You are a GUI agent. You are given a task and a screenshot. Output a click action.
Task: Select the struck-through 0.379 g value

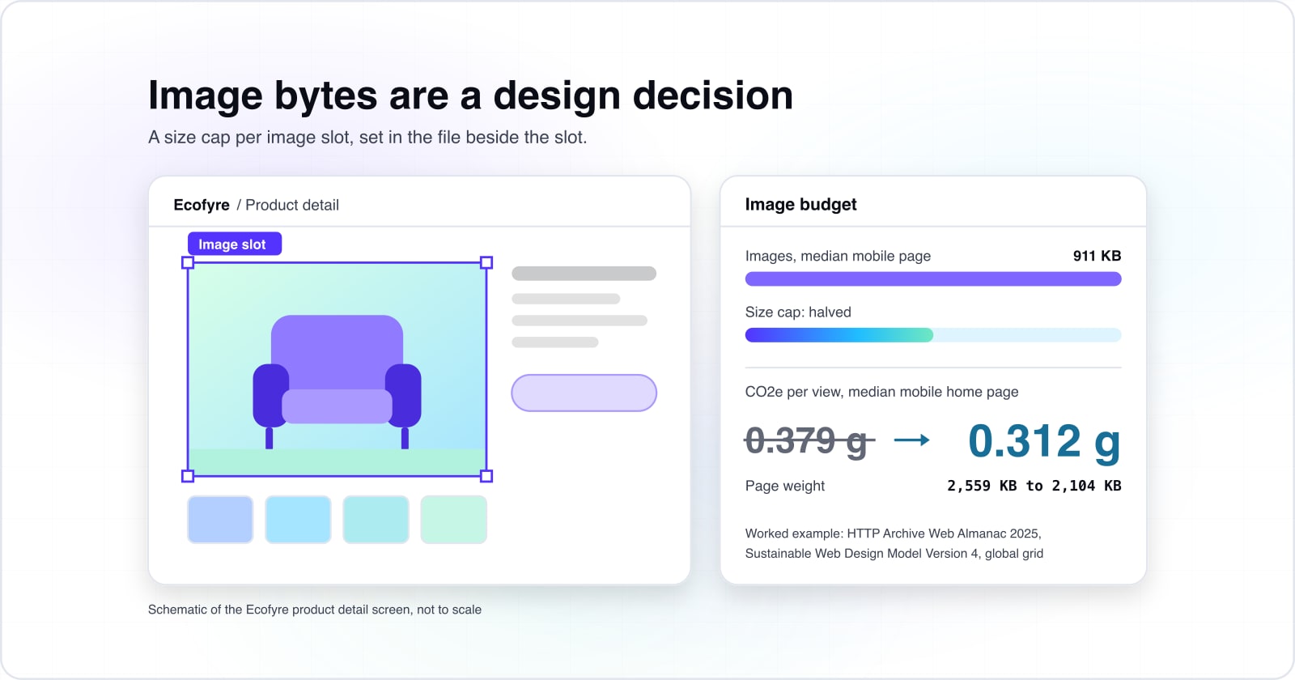coord(809,441)
